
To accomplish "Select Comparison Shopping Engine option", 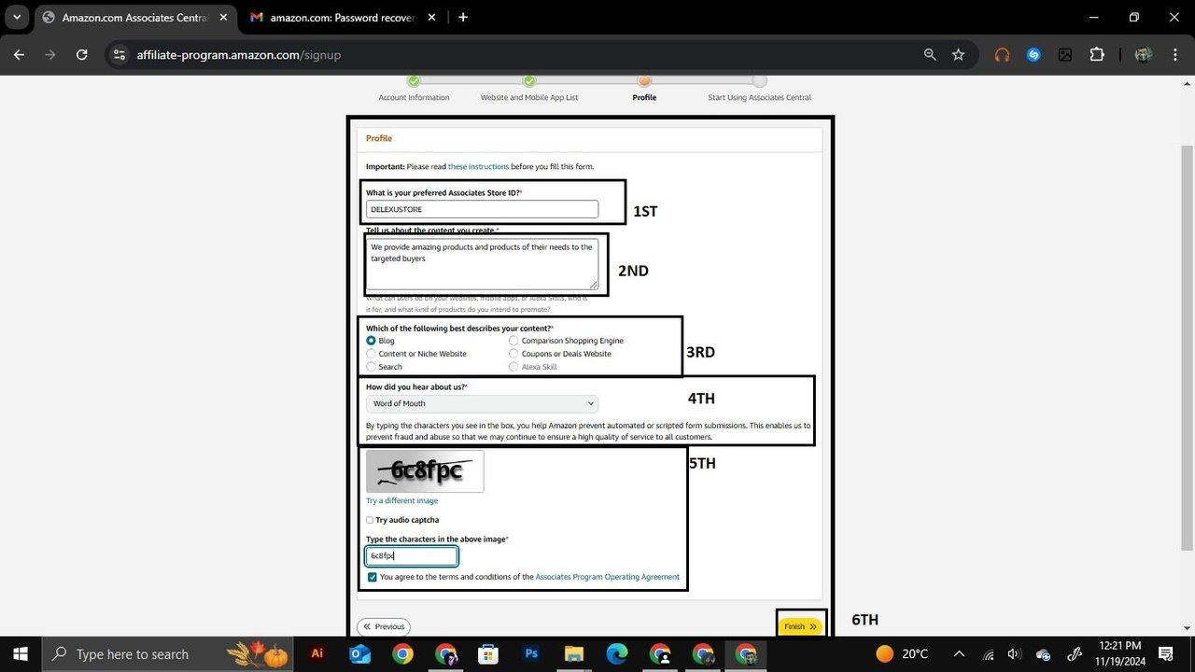I will coord(513,341).
